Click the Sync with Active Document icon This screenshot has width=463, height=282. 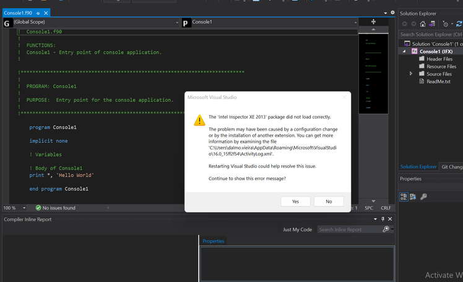point(459,24)
